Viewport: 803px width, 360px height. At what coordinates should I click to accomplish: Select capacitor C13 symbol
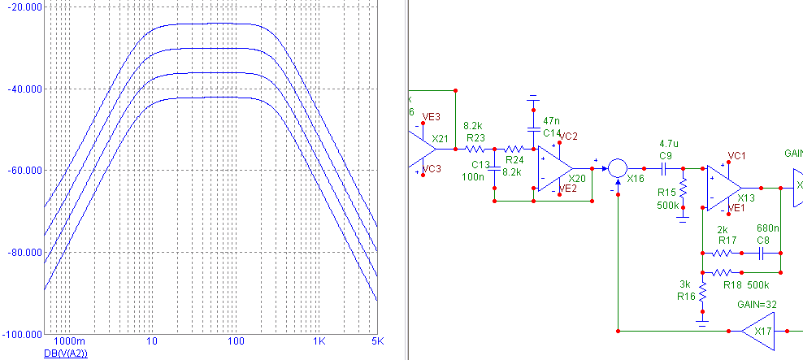[494, 167]
